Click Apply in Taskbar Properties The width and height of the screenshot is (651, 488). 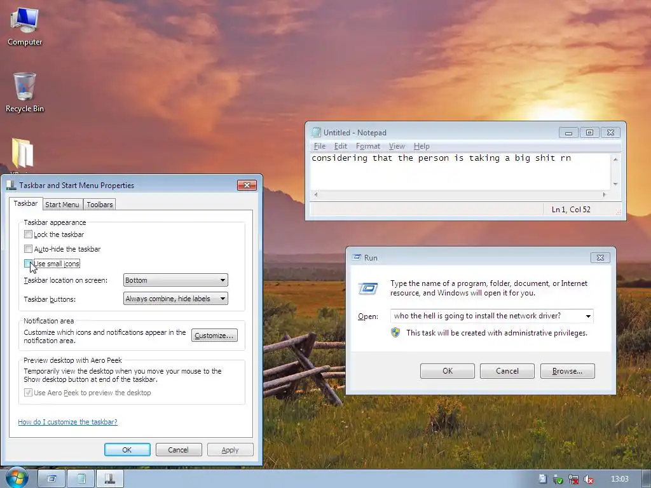pos(230,450)
